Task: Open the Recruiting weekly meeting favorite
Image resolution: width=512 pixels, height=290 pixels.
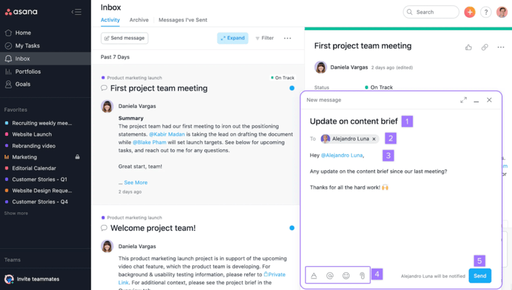Action: [42, 123]
